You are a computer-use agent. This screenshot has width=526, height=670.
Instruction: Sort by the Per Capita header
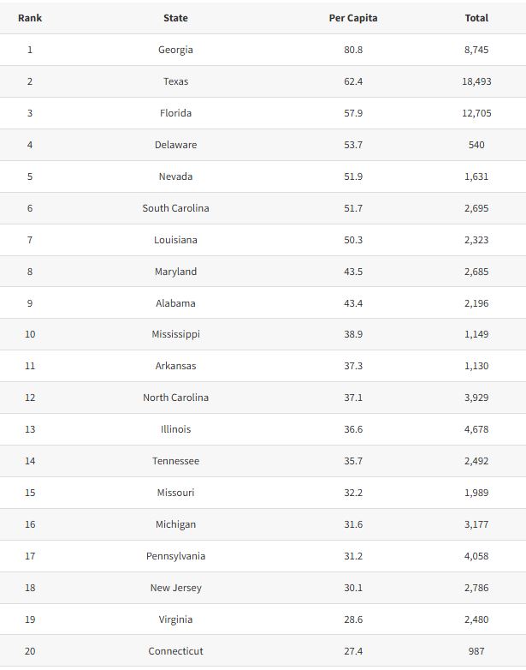click(352, 18)
